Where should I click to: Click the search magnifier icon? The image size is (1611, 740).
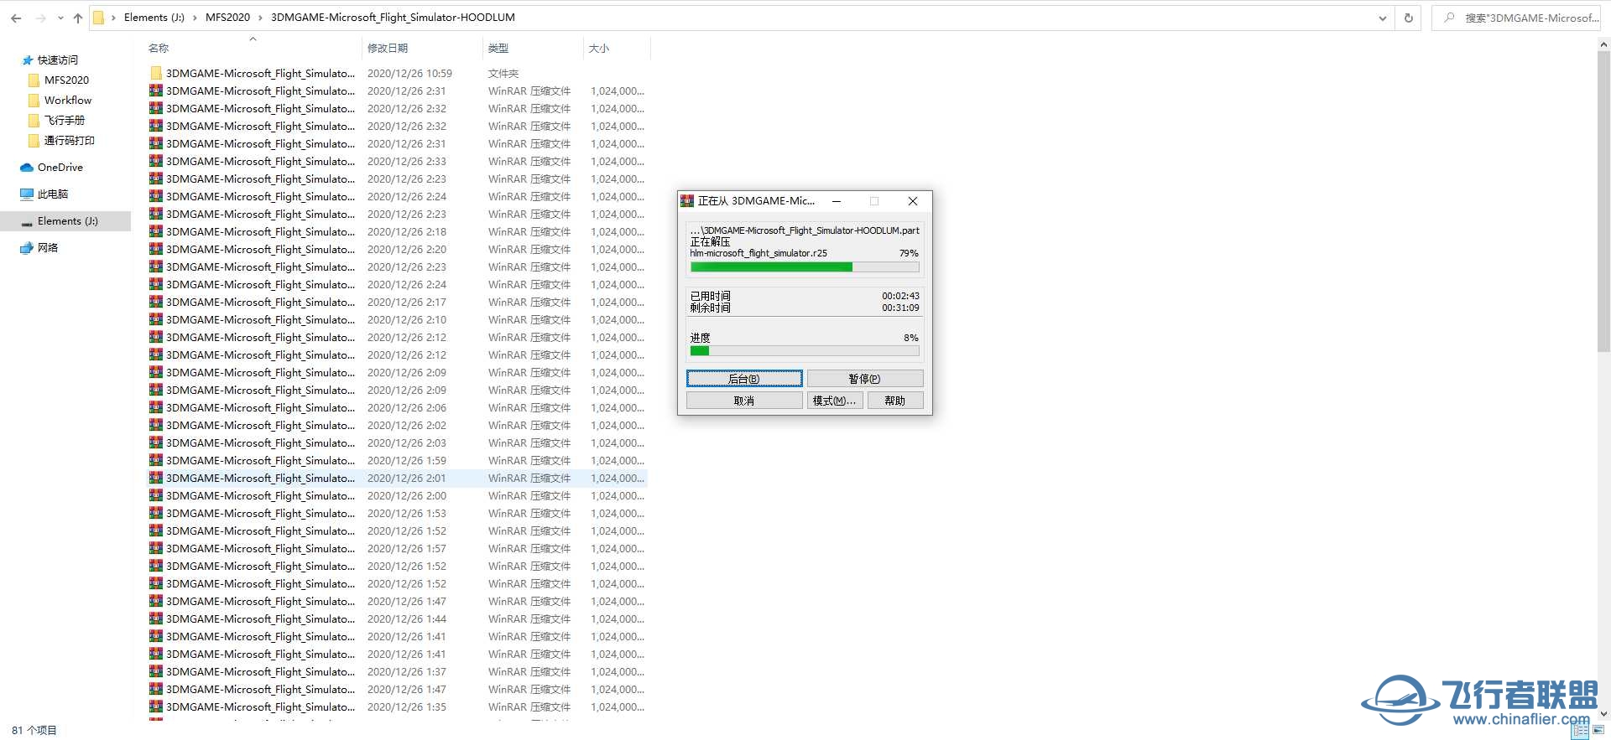click(1449, 18)
